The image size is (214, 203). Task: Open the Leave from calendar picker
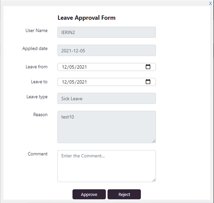(148, 67)
